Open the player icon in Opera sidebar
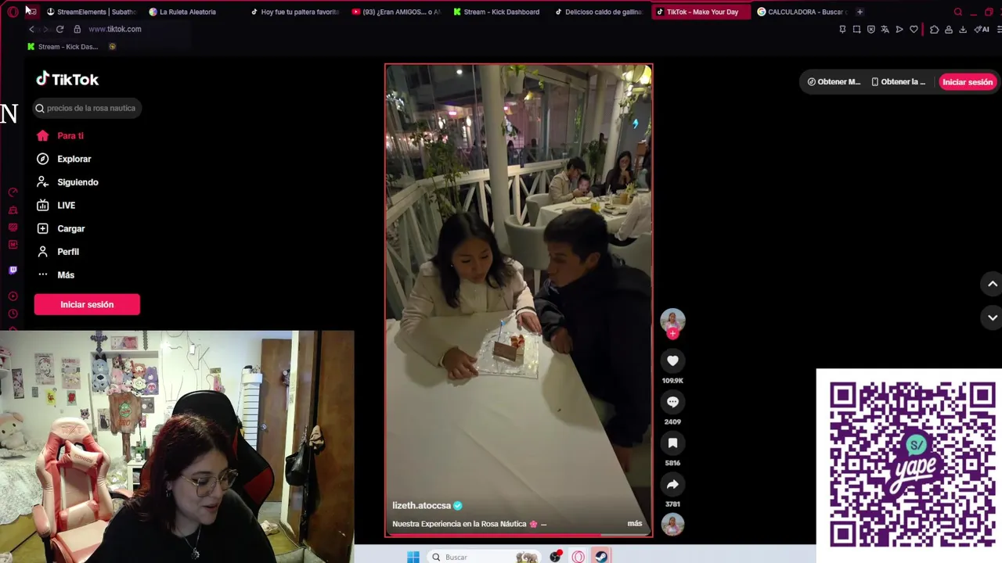 [13, 296]
